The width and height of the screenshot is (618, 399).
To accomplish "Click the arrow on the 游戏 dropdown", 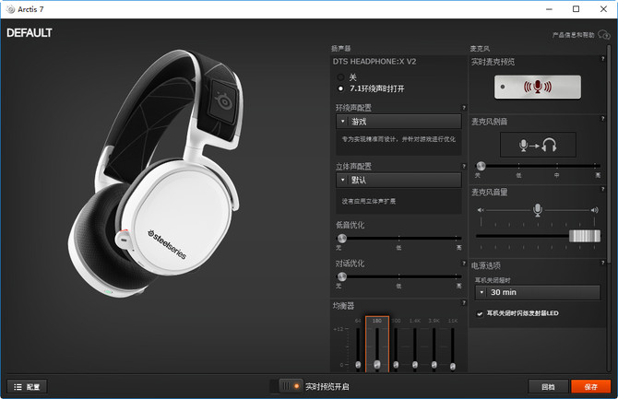I will coord(342,122).
